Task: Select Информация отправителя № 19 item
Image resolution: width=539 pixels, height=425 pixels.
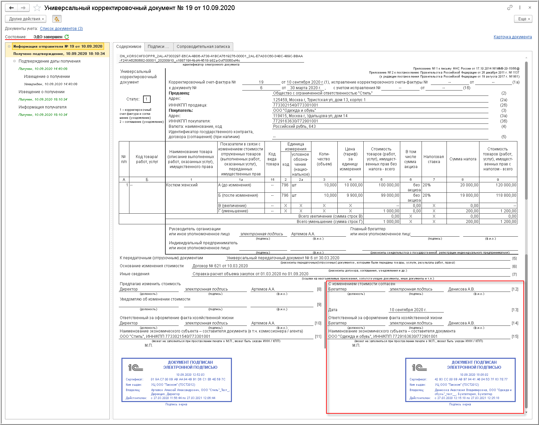Action: (x=58, y=46)
